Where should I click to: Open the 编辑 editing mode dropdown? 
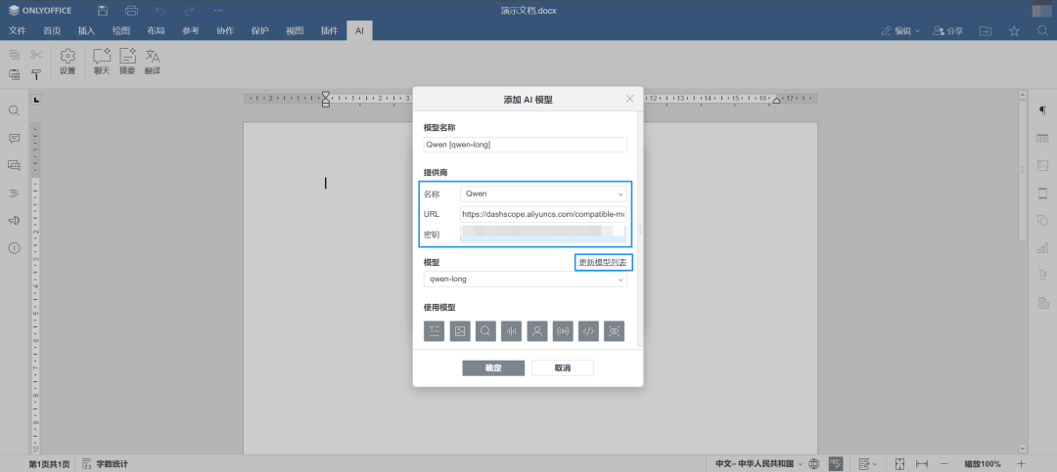click(900, 30)
